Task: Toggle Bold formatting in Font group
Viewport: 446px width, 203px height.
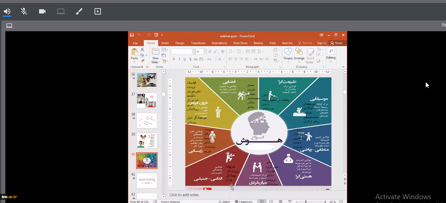Action: click(174, 59)
